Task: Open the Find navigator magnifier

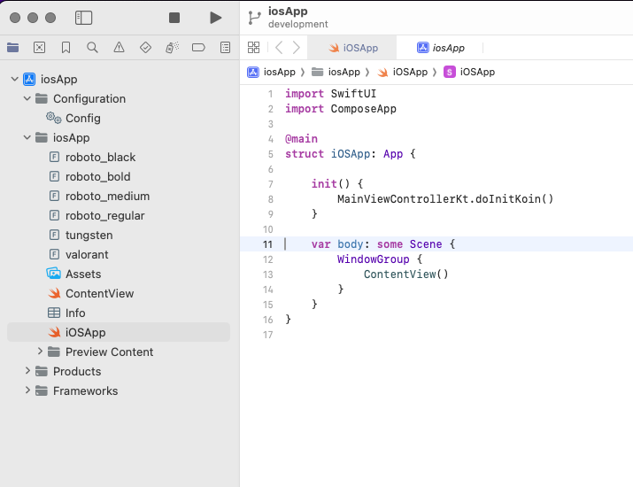Action: point(92,48)
